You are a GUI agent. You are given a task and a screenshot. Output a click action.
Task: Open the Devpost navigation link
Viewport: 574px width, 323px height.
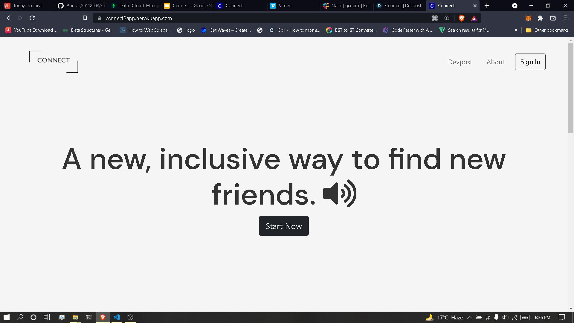pyautogui.click(x=460, y=62)
